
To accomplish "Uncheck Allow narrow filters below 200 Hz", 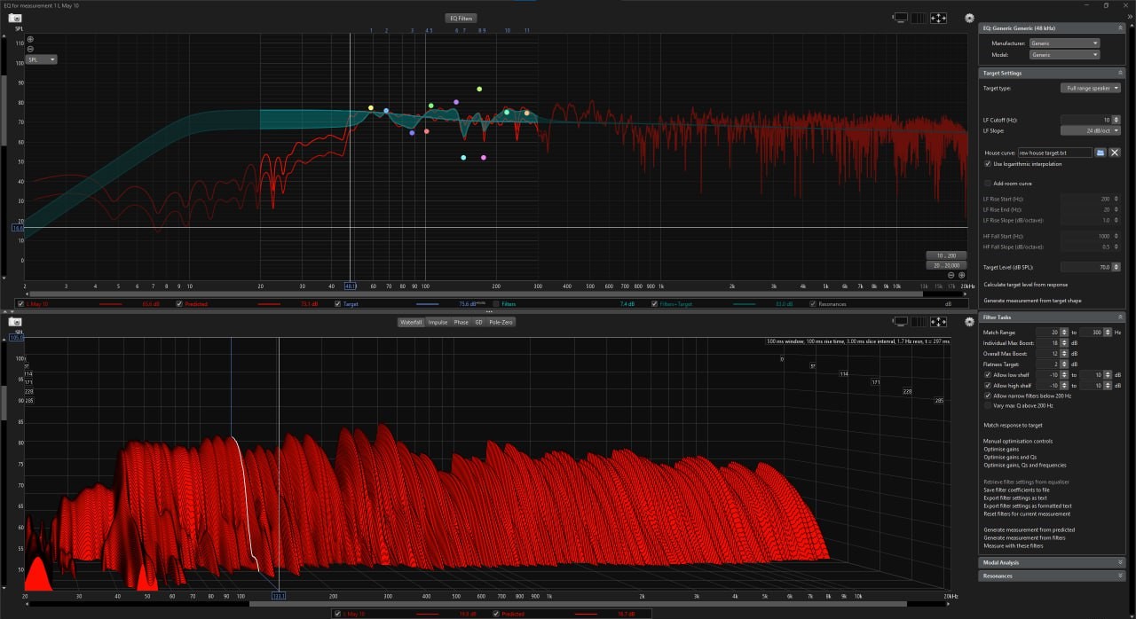I will [988, 396].
